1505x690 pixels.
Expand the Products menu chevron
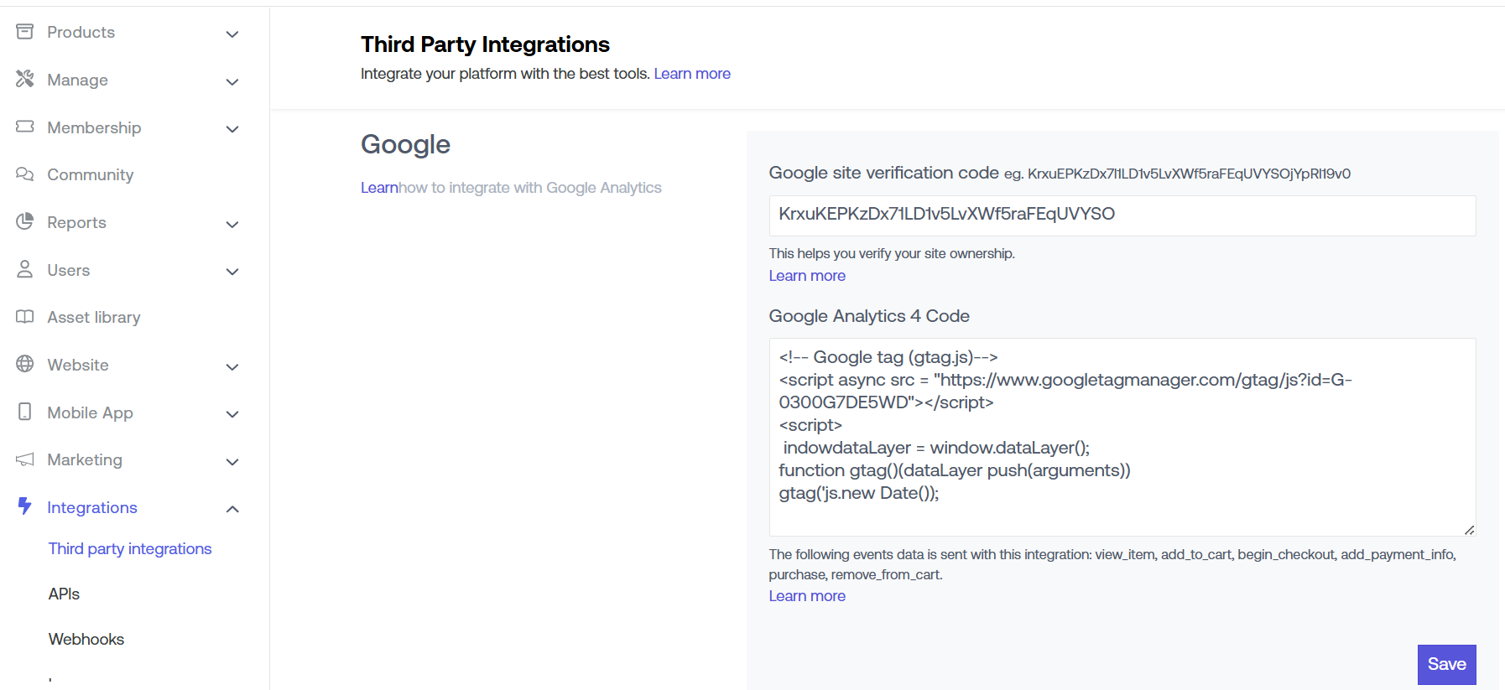(232, 34)
